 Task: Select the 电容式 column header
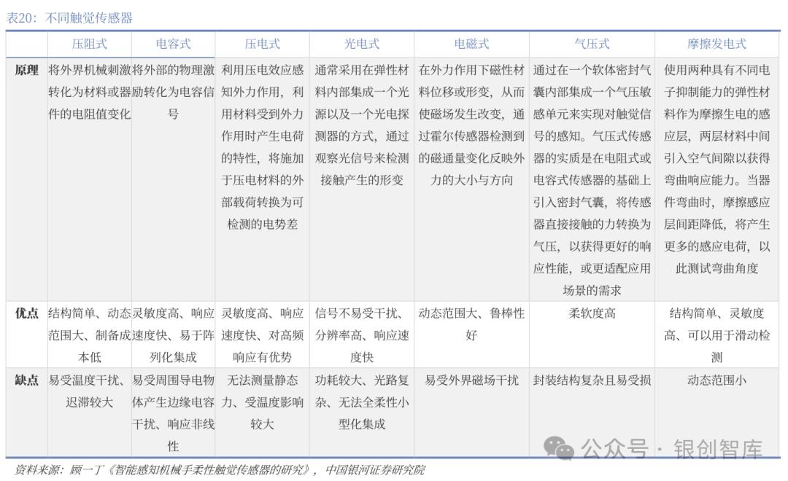click(174, 44)
